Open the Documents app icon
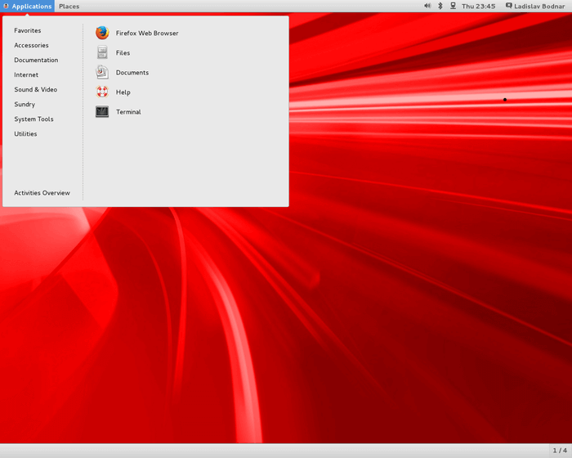The height and width of the screenshot is (458, 572). click(x=102, y=72)
